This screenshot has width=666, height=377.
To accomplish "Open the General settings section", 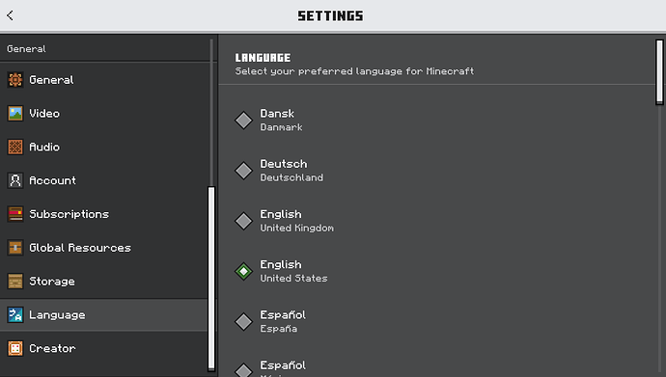I will [x=103, y=80].
